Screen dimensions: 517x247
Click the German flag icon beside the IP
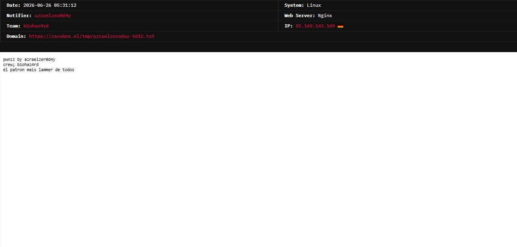point(340,26)
